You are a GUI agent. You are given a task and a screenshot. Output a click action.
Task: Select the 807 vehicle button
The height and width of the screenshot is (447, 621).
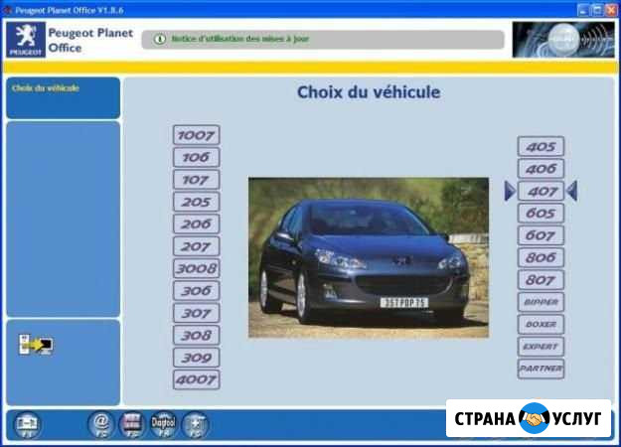point(541,280)
